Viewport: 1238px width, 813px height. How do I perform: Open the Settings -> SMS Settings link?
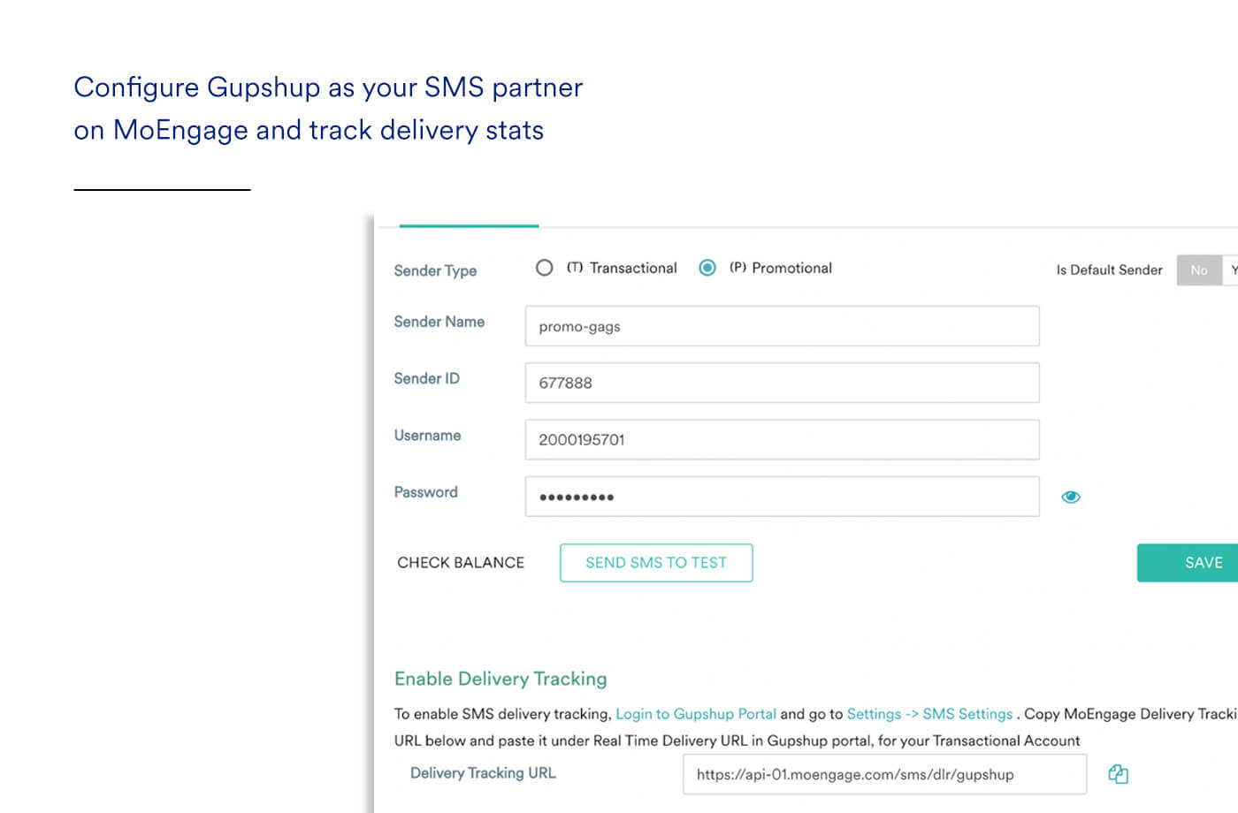(x=929, y=714)
